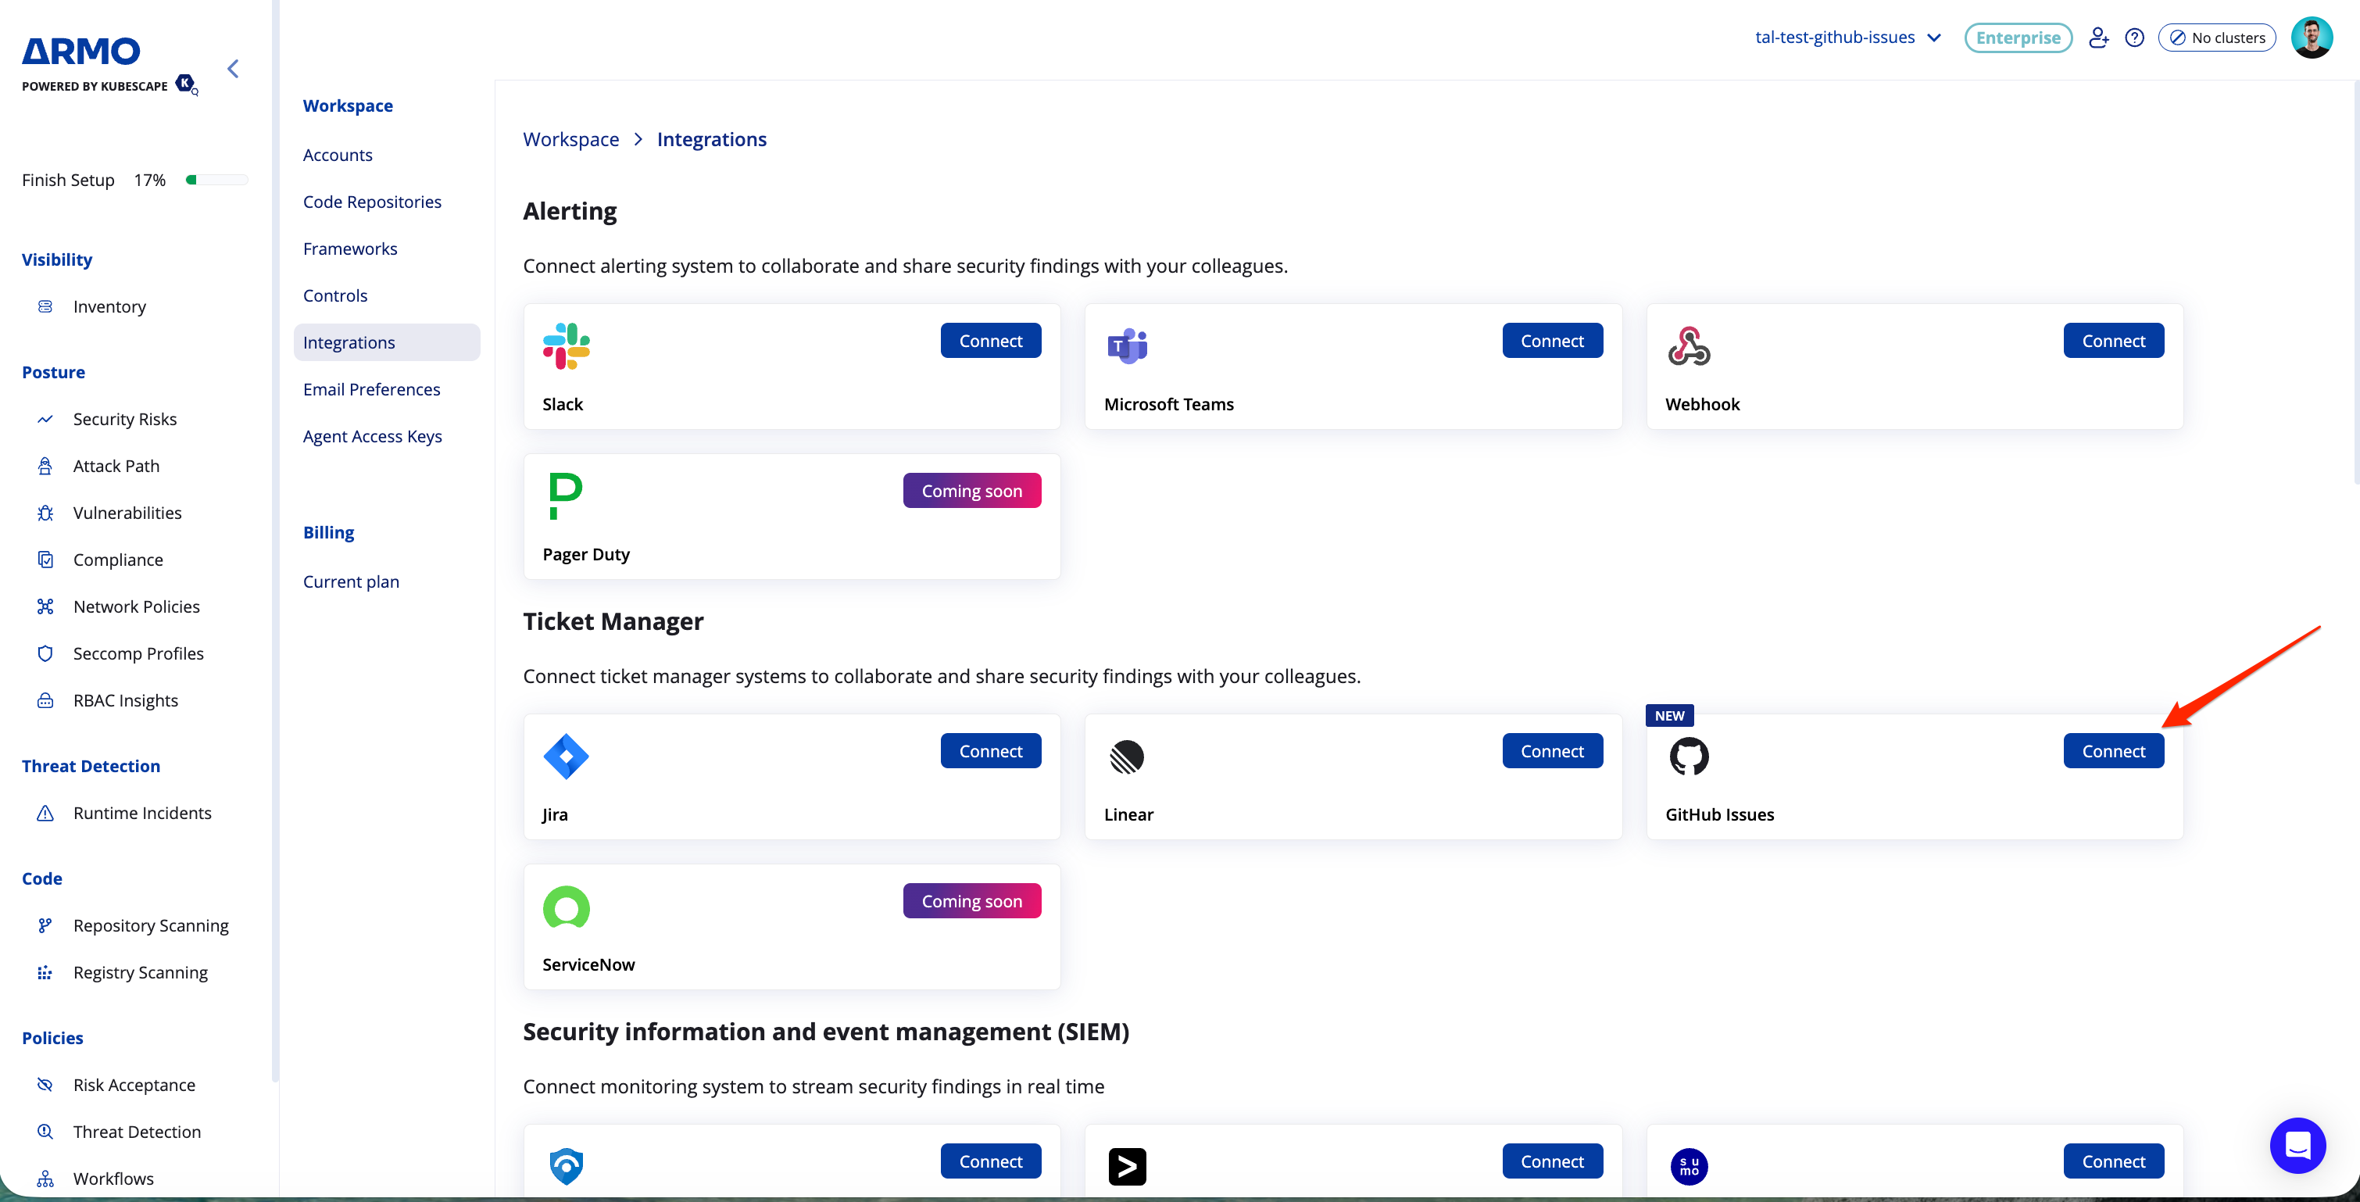
Task: Click the Pager Duty logo icon
Action: point(565,495)
